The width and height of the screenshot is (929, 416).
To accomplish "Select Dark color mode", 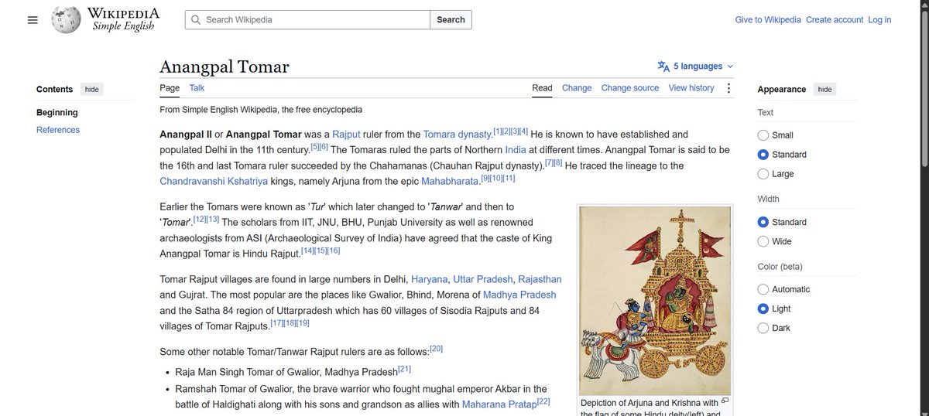I will 763,328.
